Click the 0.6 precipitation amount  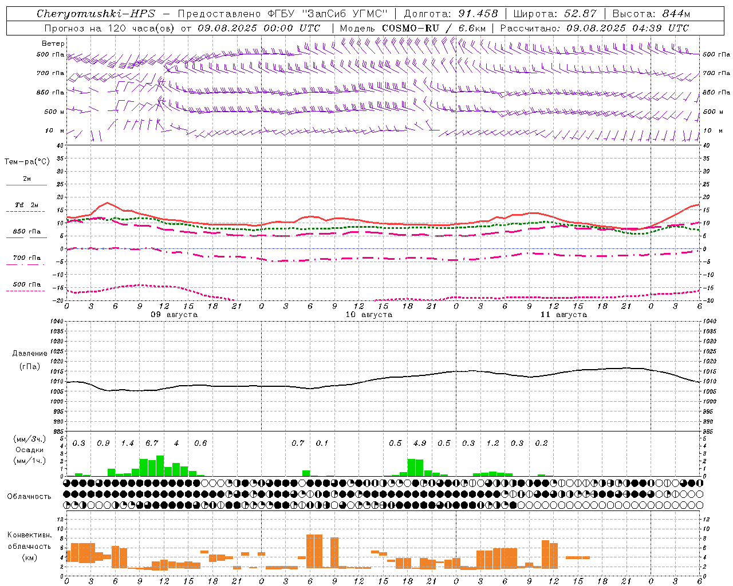(200, 444)
